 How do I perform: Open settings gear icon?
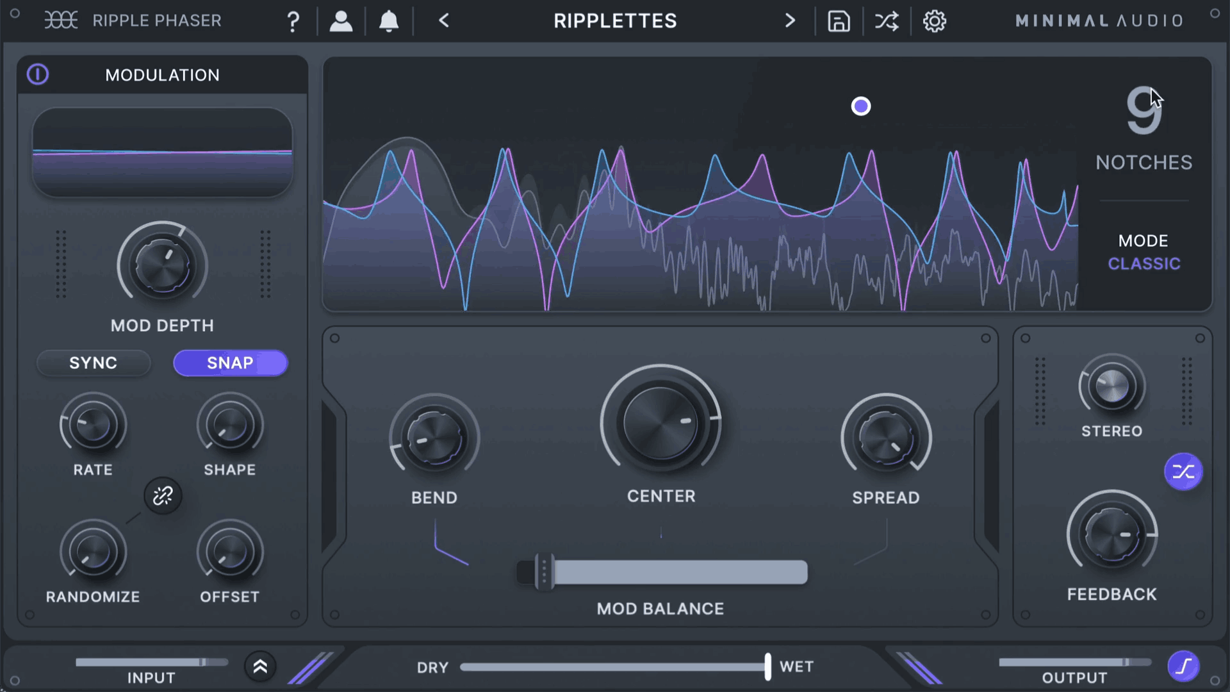click(935, 21)
